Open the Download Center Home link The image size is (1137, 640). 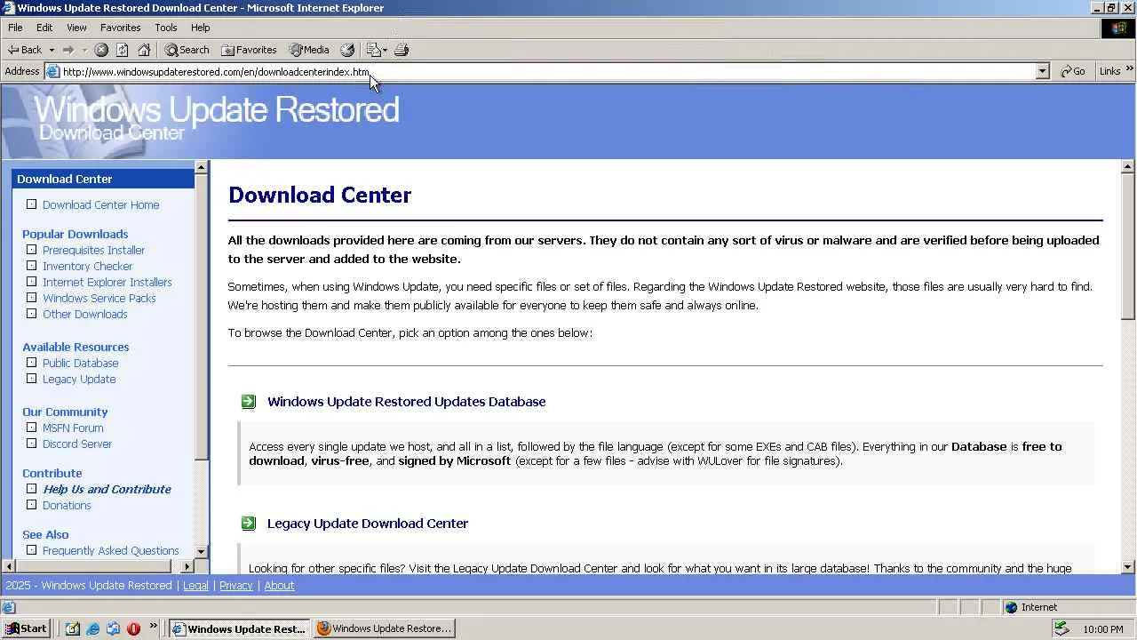(x=101, y=205)
